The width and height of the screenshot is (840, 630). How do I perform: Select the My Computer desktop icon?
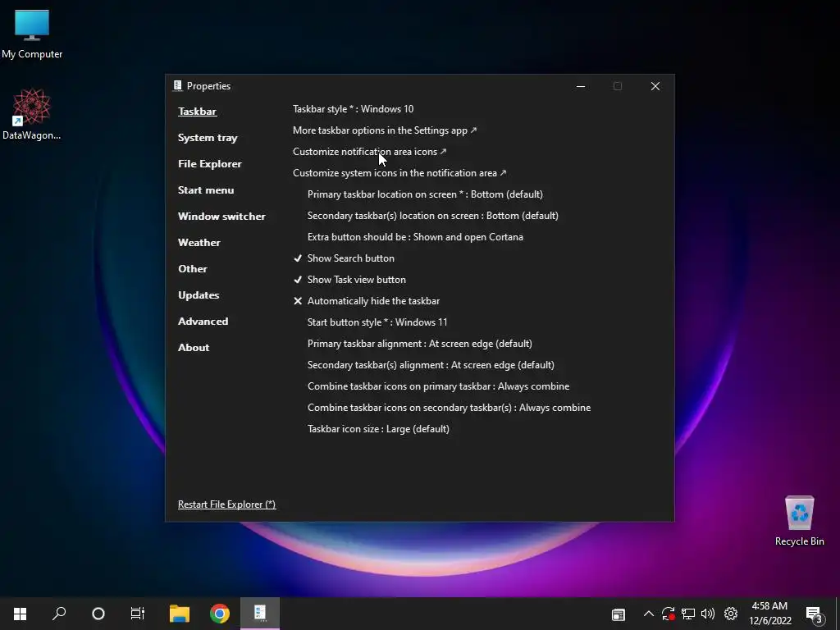(x=32, y=34)
